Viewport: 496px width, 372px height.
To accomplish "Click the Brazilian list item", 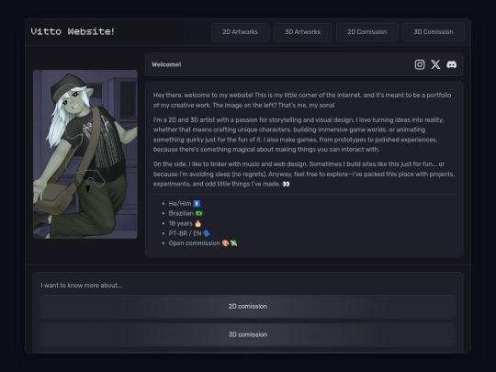I will click(x=186, y=213).
